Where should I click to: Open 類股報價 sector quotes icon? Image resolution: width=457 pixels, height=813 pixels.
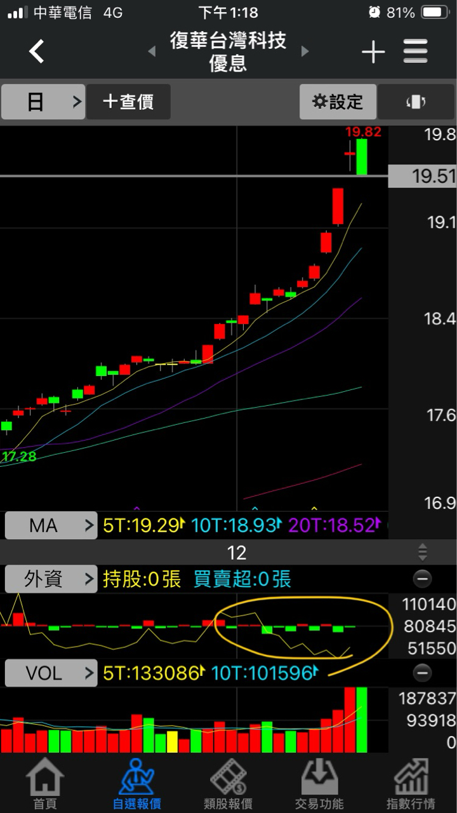click(228, 784)
